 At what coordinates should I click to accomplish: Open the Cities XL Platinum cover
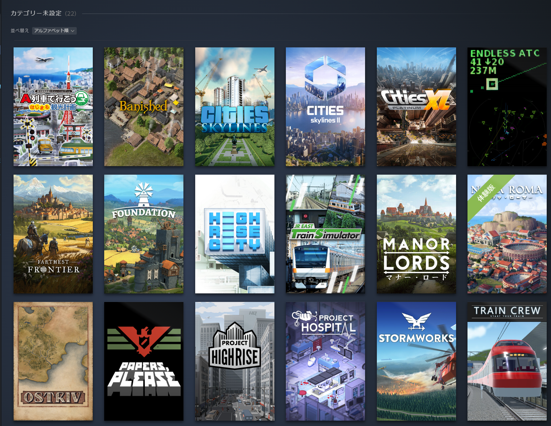(416, 107)
